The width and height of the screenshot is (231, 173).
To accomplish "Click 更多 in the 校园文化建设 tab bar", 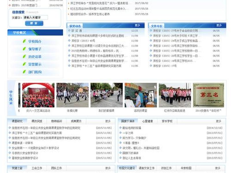I will click(218, 168).
